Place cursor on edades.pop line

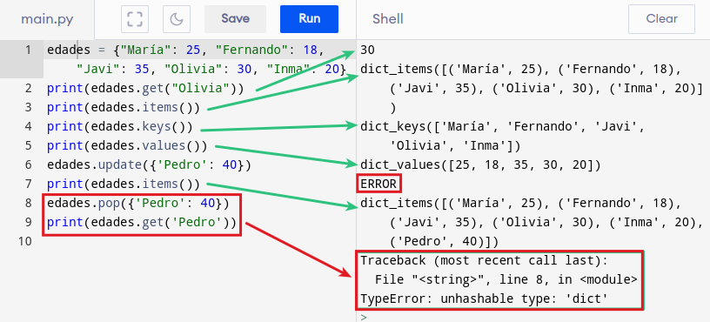[138, 203]
